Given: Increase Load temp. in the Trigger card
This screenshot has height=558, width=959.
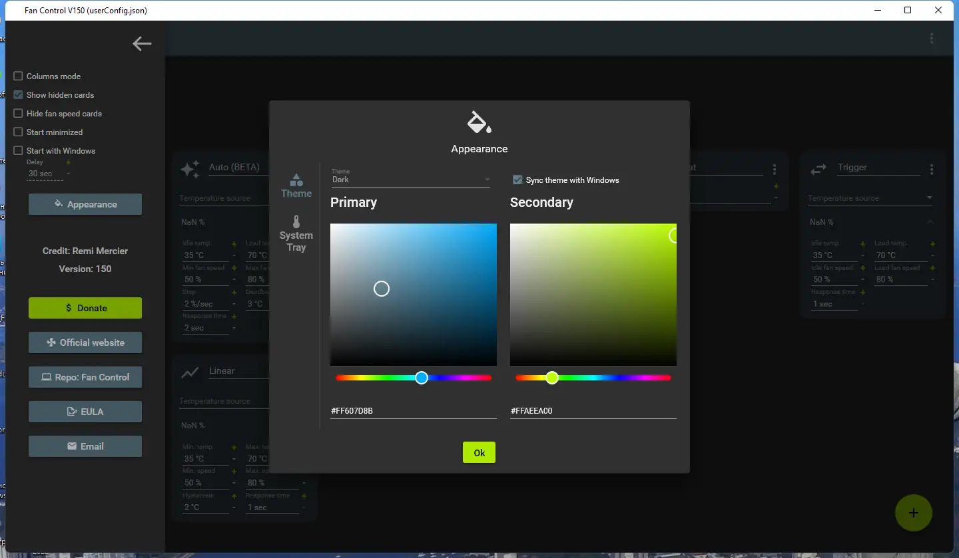Looking at the screenshot, I should pos(932,244).
